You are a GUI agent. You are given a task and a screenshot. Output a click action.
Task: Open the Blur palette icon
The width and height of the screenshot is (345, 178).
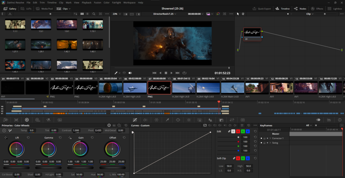click(210, 120)
